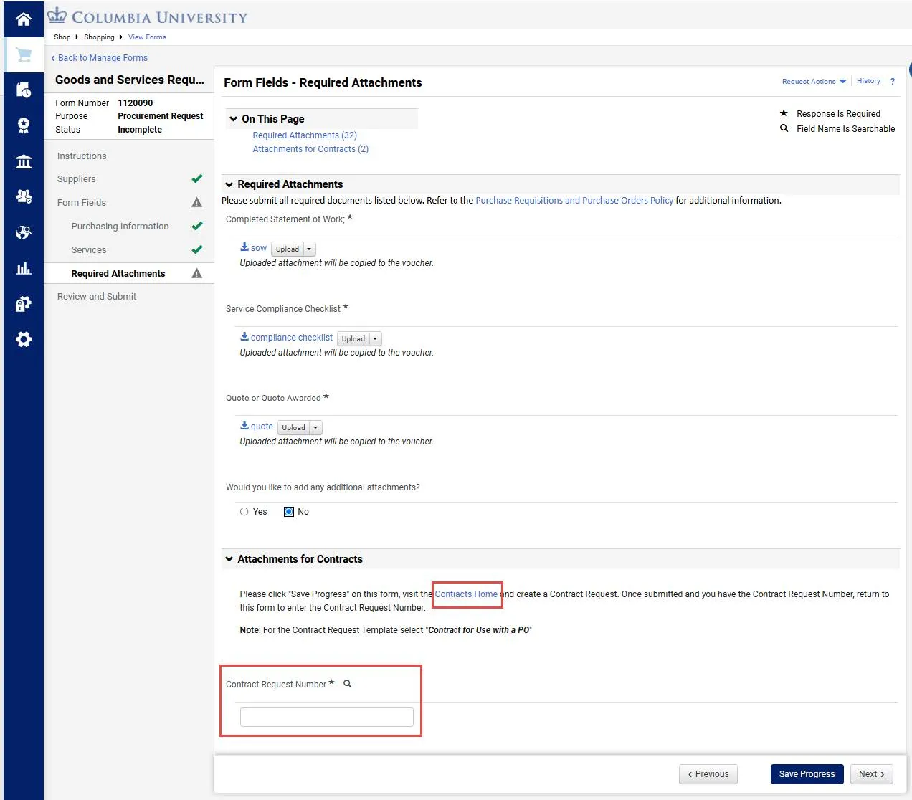Open the sow Upload dropdown arrow
912x800 pixels.
[x=309, y=249]
